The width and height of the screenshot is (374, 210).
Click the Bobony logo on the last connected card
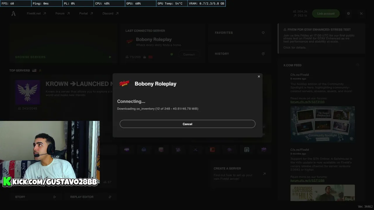tap(129, 41)
